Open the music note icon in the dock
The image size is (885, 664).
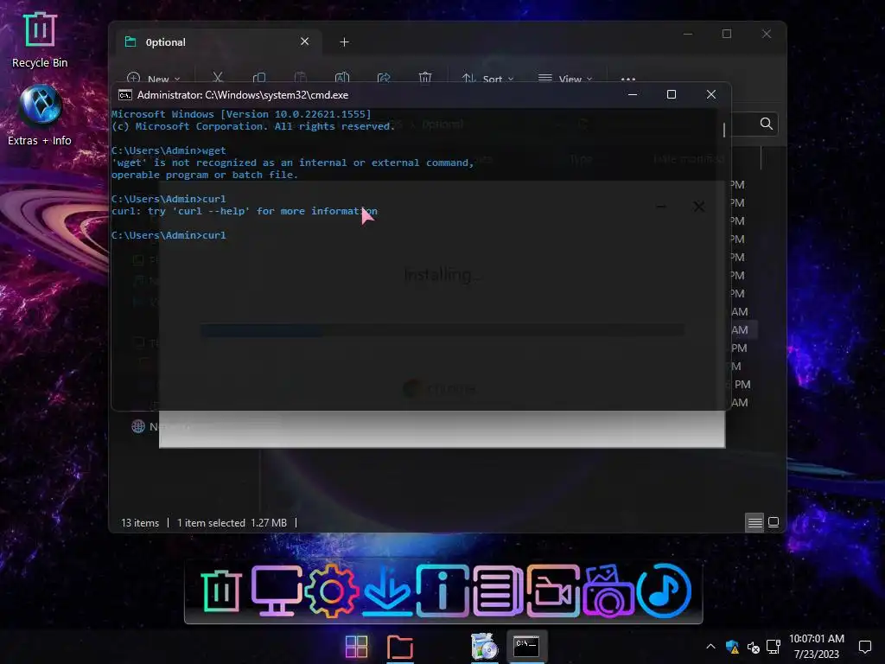664,591
